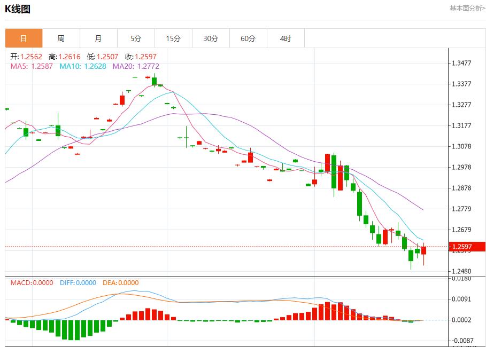
Task: Click the MACD value label
Action: pyautogui.click(x=32, y=283)
